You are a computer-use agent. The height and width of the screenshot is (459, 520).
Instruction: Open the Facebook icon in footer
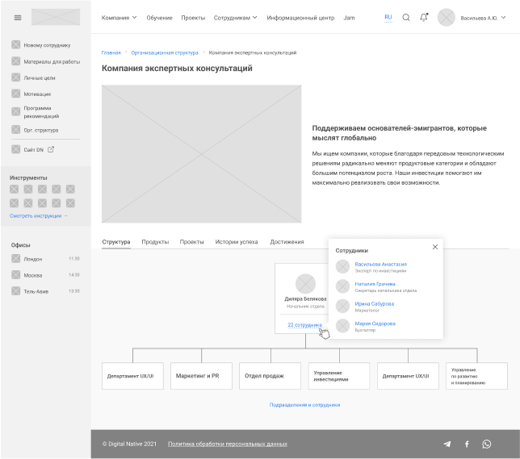[467, 444]
